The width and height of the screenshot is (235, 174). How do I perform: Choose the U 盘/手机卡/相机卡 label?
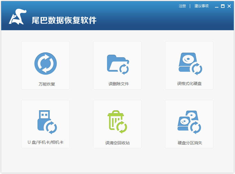pos(45,142)
